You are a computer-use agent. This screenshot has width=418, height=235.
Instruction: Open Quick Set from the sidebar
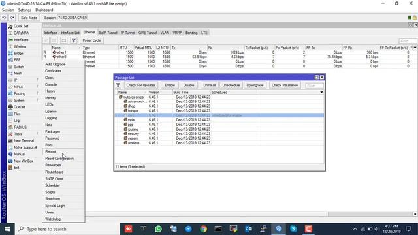tap(21, 26)
